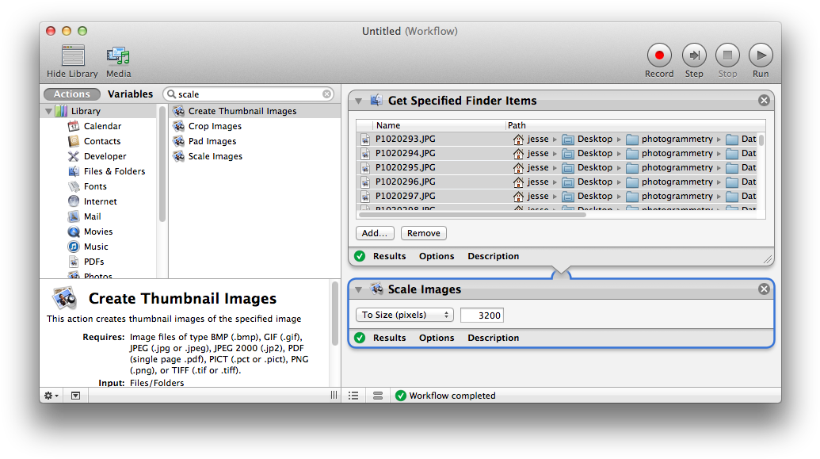Remove the Scale Images action with its X

click(764, 289)
